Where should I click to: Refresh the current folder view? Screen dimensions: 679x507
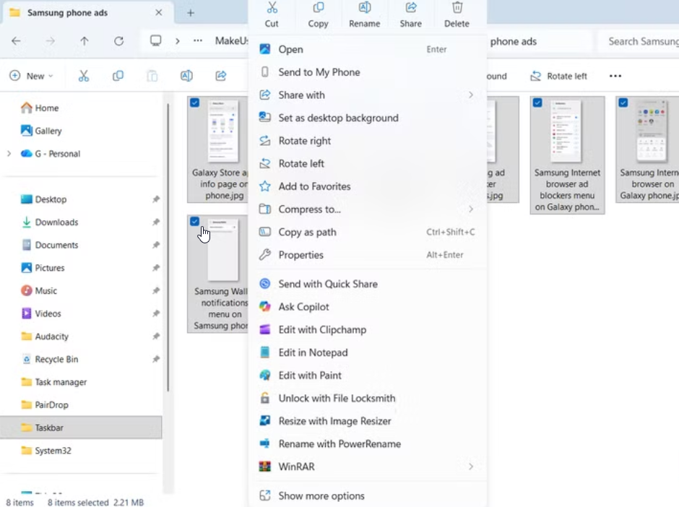pyautogui.click(x=118, y=41)
